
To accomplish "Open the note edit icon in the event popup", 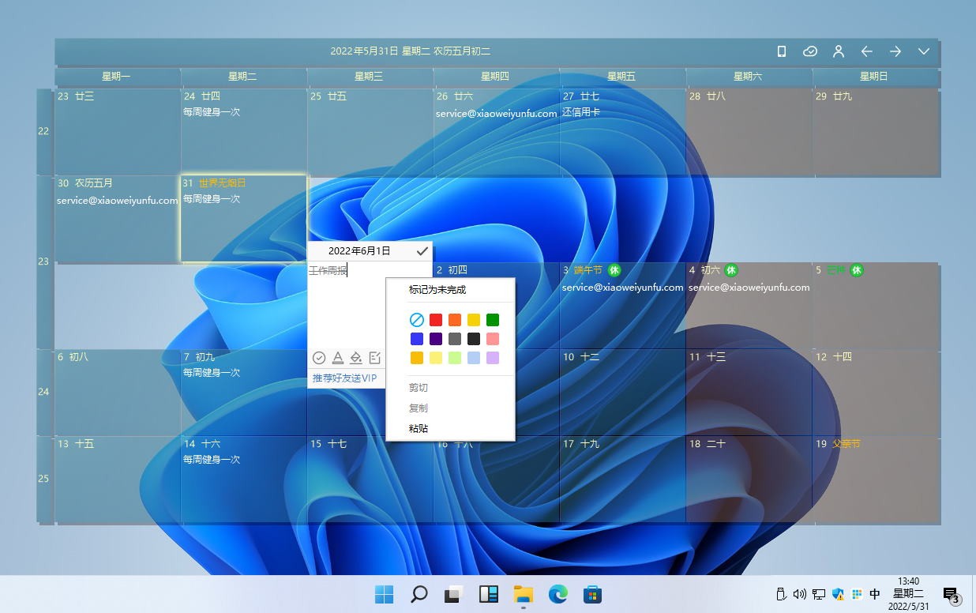I will pos(374,357).
